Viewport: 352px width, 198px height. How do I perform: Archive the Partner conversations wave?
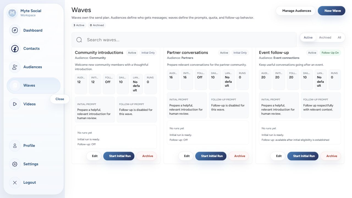[239, 156]
